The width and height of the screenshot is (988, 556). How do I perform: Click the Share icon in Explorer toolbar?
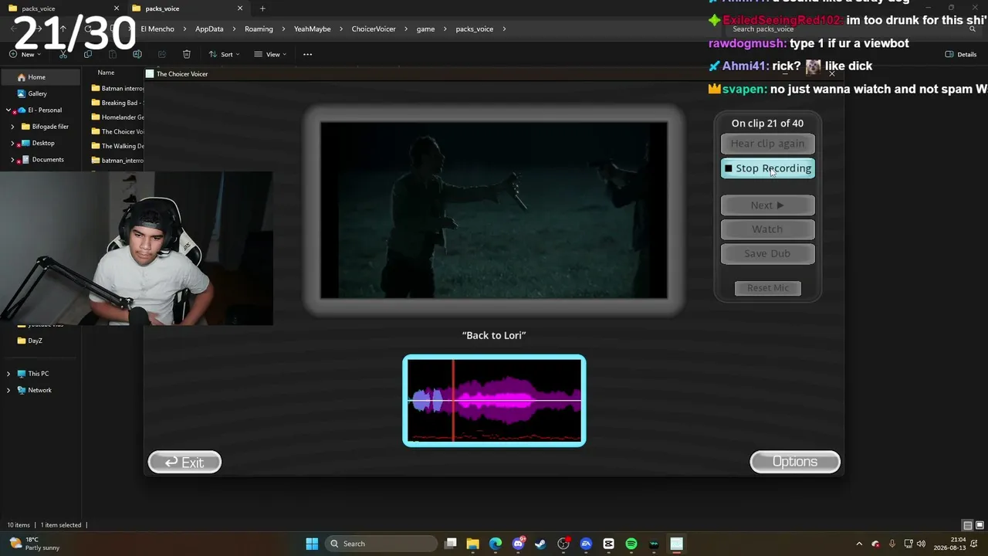tap(162, 54)
